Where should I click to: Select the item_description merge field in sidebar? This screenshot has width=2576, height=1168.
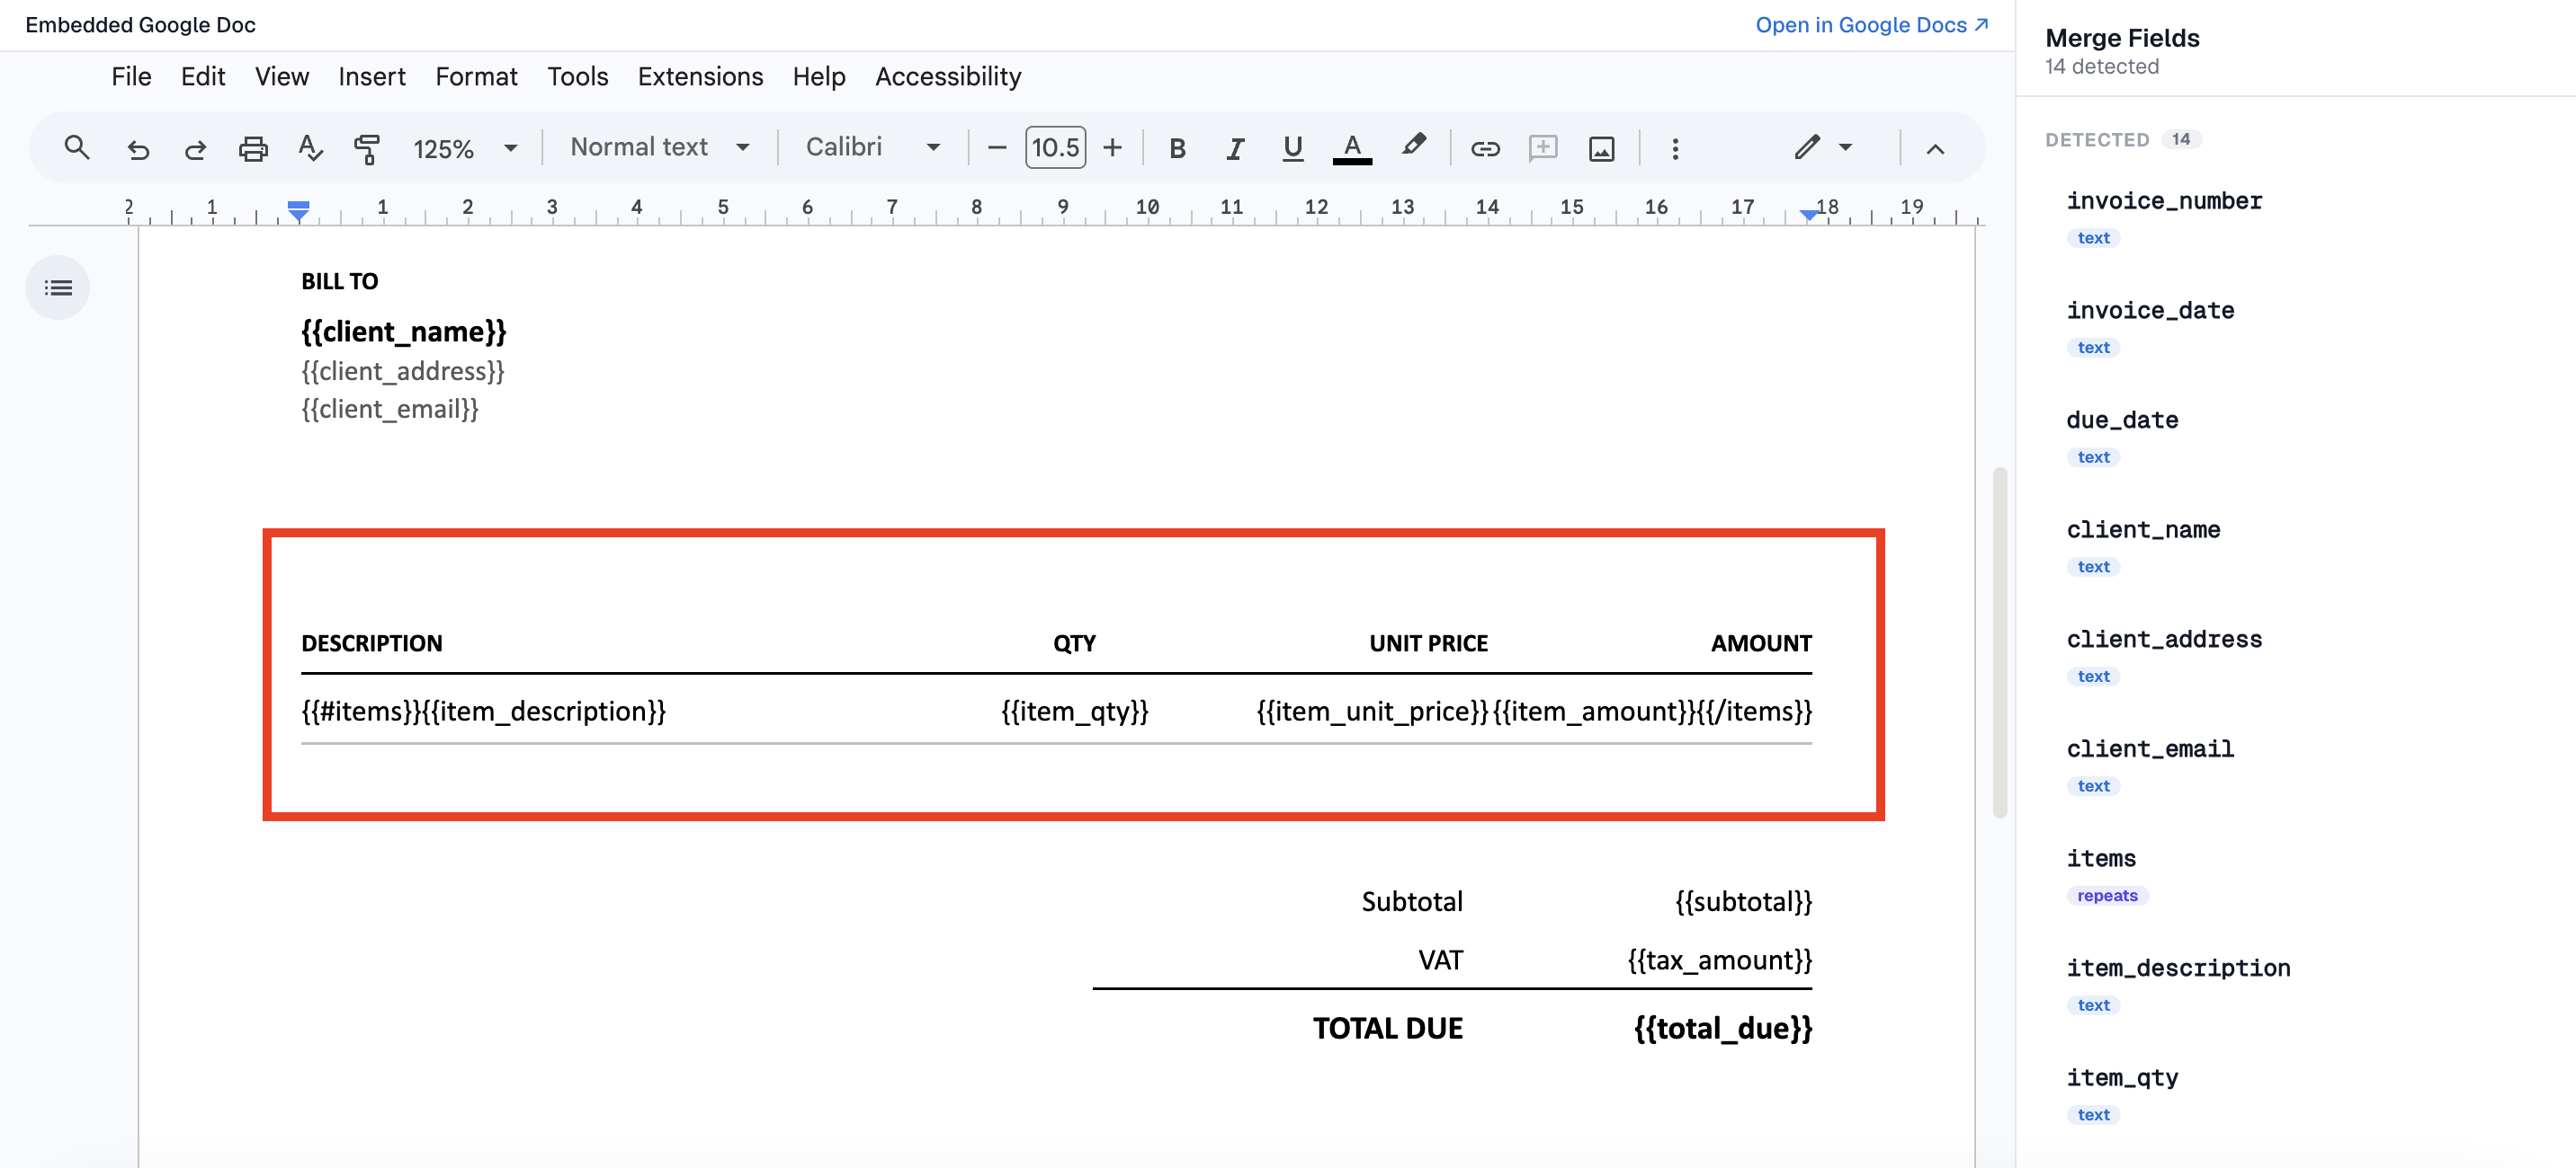[2178, 969]
